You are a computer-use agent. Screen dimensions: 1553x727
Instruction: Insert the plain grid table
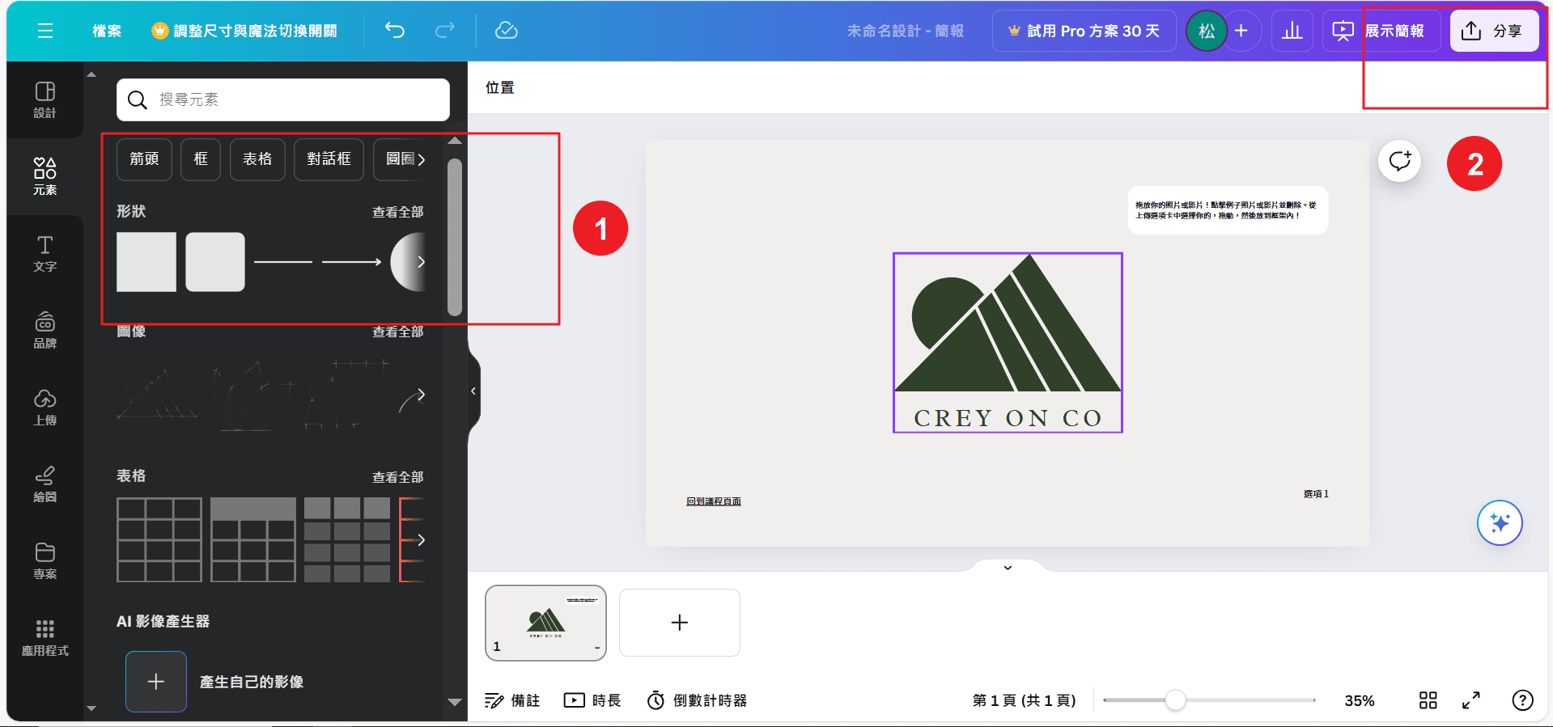coord(159,539)
